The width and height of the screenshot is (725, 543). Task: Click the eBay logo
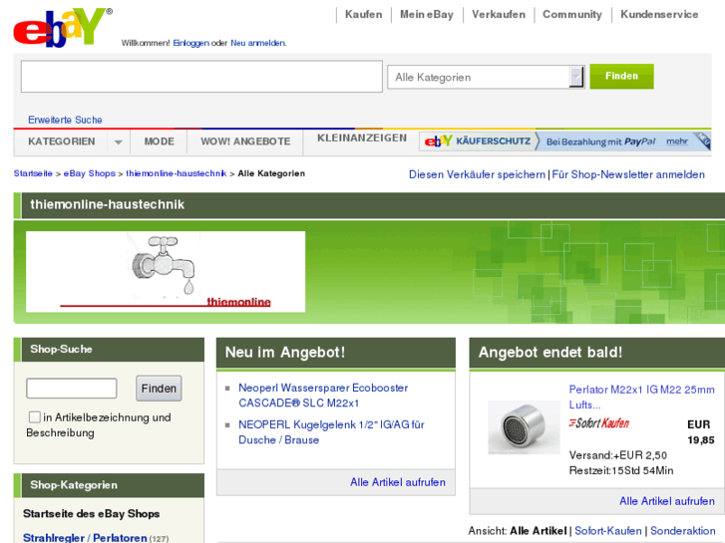63,27
